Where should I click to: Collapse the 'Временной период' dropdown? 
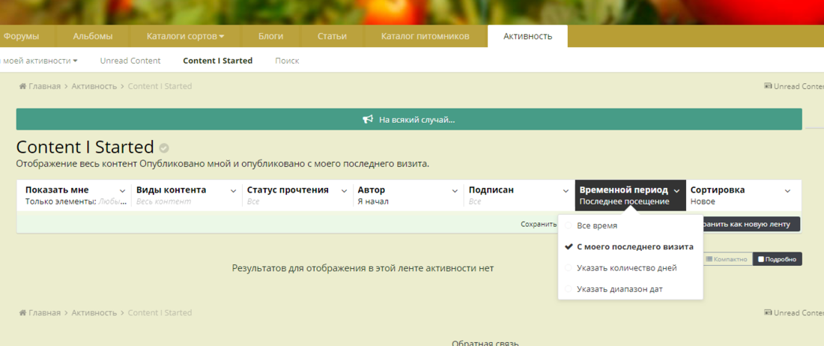click(x=630, y=195)
